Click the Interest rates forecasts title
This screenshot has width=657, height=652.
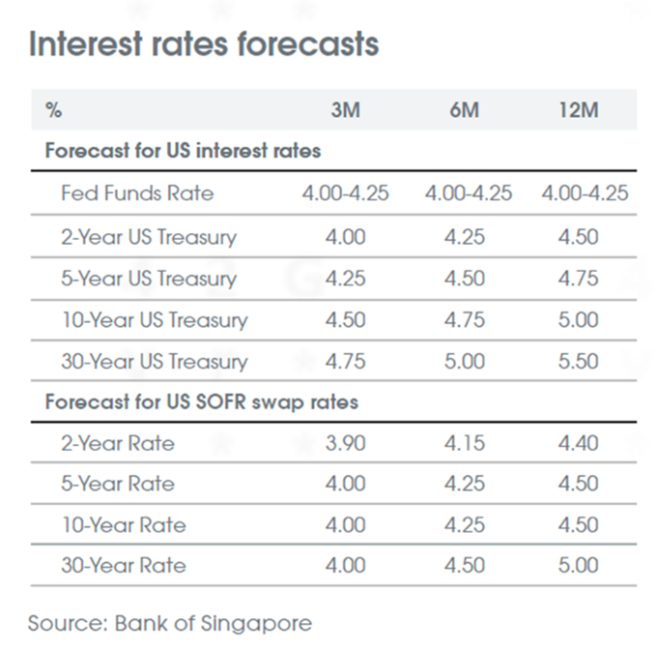pos(203,44)
